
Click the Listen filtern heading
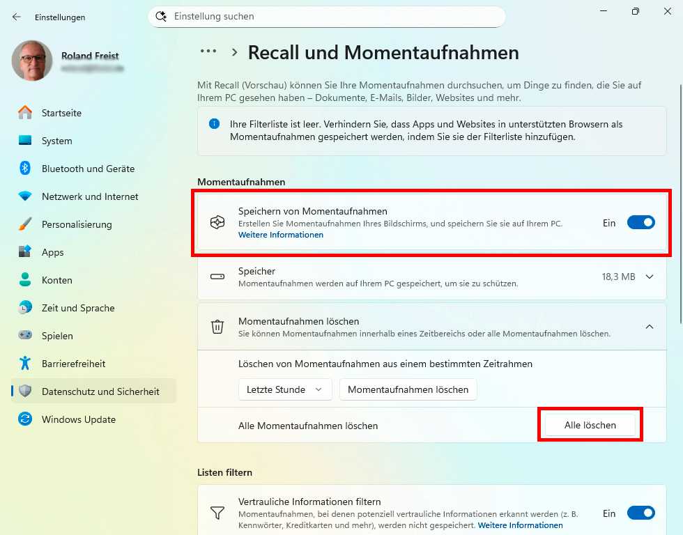point(224,472)
